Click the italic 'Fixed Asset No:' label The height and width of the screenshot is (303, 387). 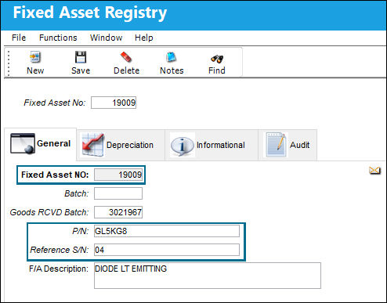pyautogui.click(x=55, y=103)
